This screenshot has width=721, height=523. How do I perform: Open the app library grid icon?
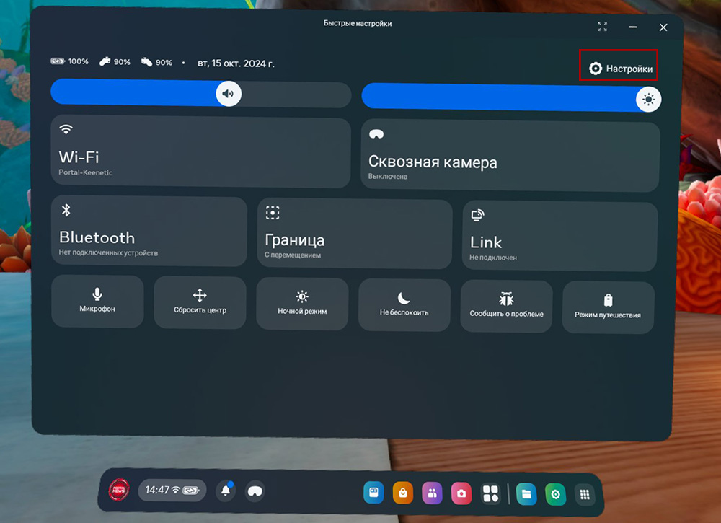(x=585, y=494)
